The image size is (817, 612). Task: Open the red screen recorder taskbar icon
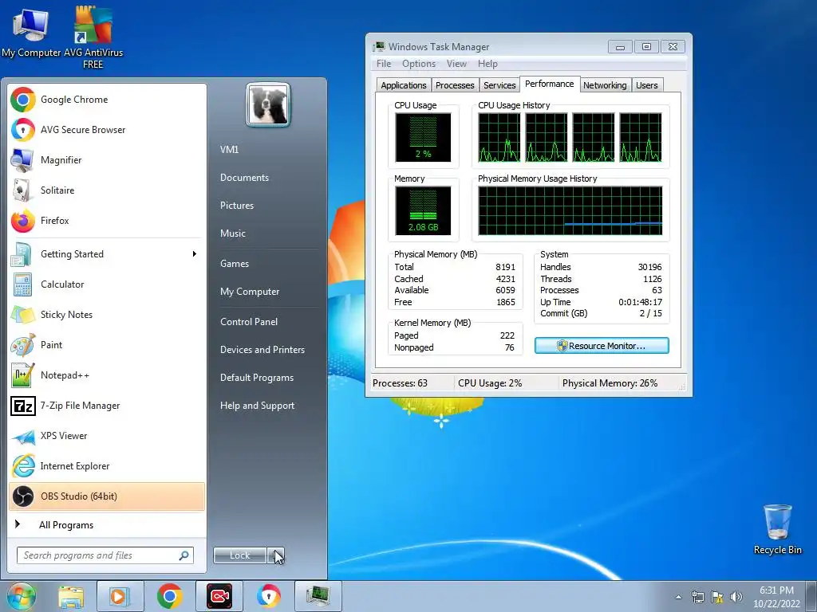pos(219,596)
